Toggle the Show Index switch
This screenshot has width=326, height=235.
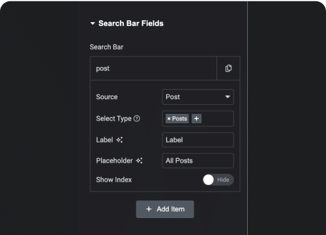coord(218,180)
